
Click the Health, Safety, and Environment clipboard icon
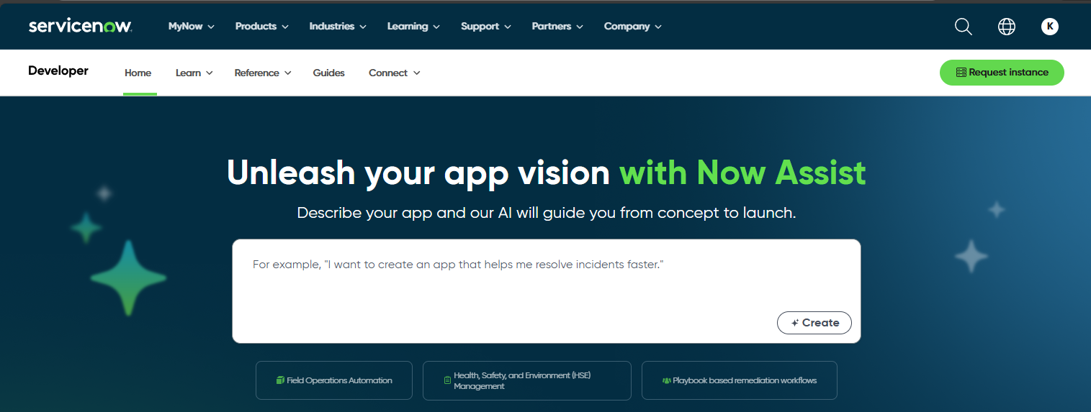click(x=447, y=380)
